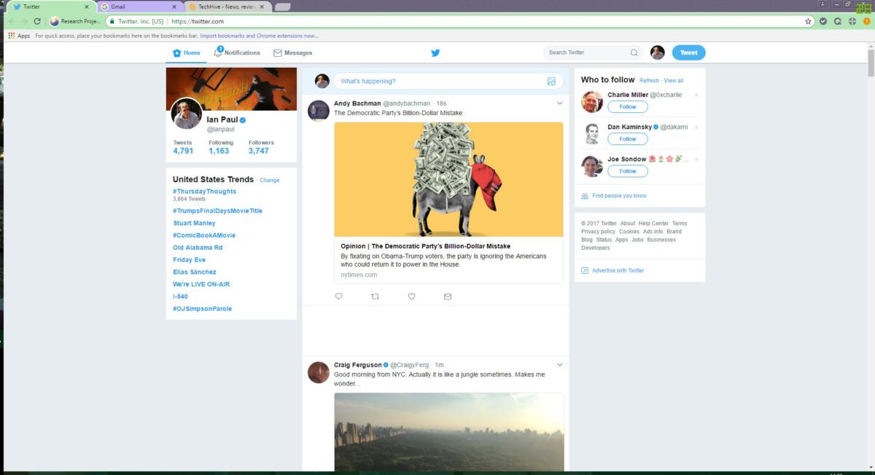Close the Gmail browser tab

174,7
